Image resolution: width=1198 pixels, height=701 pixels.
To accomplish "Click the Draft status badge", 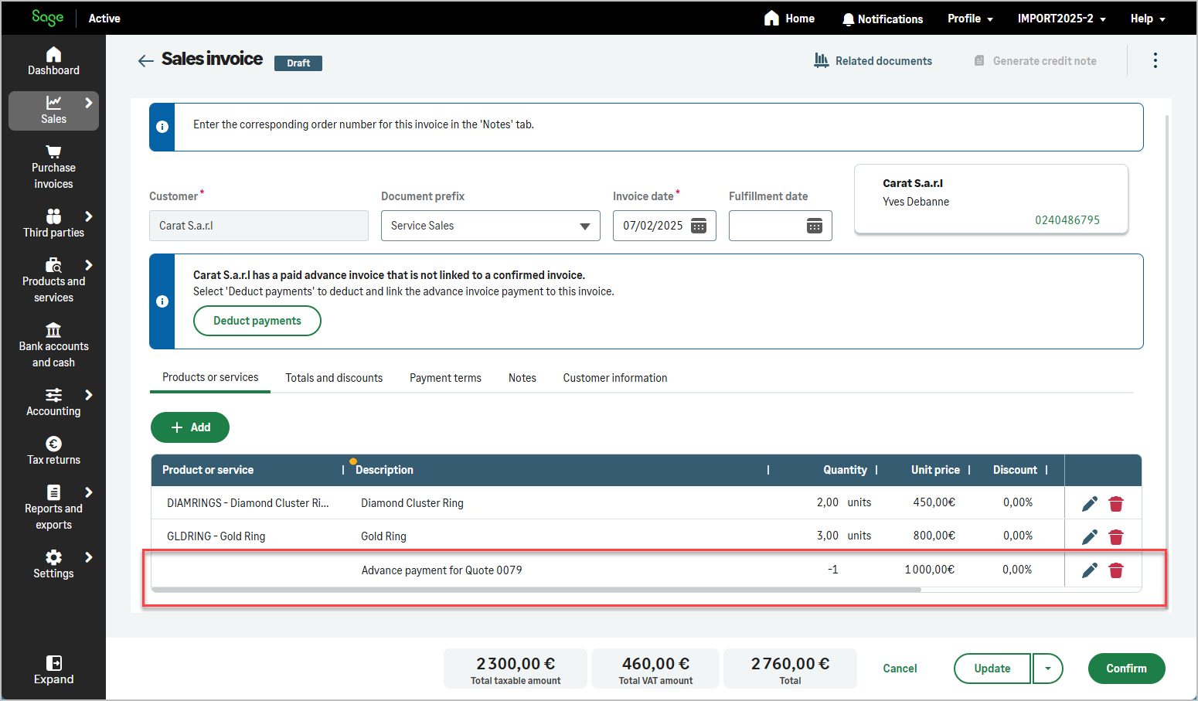I will (298, 63).
